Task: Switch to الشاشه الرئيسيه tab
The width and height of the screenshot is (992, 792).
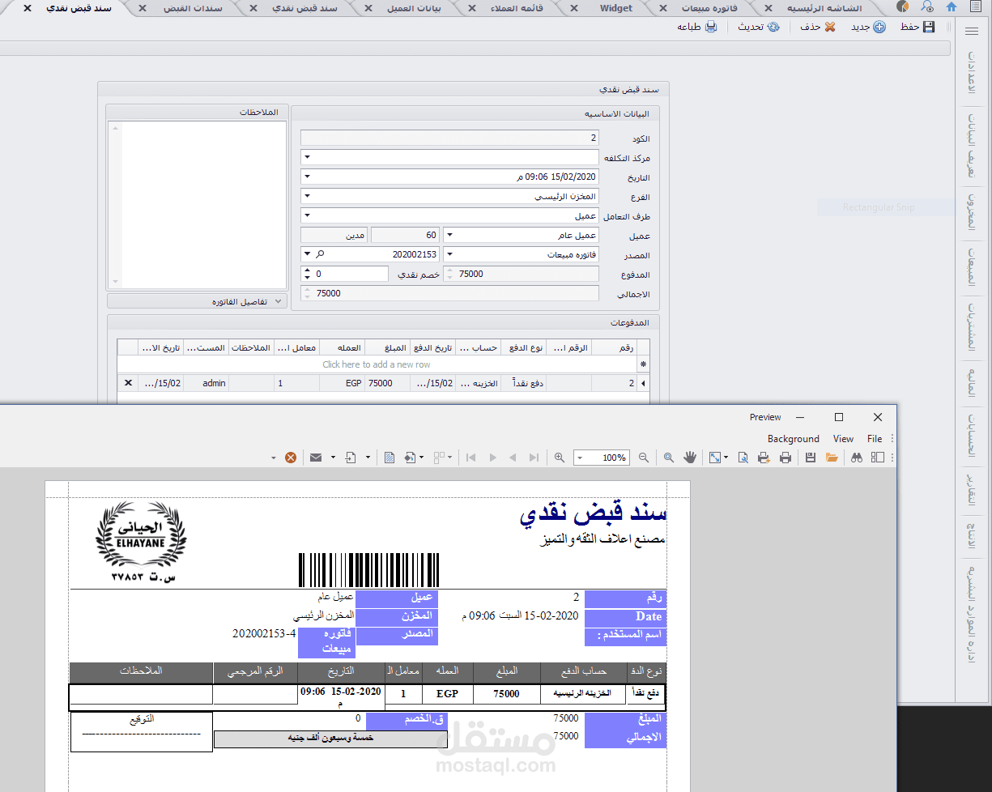Action: pos(824,8)
